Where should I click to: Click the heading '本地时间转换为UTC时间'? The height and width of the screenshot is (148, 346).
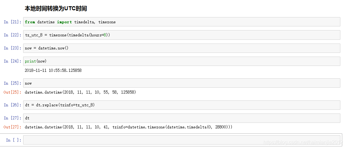click(56, 9)
